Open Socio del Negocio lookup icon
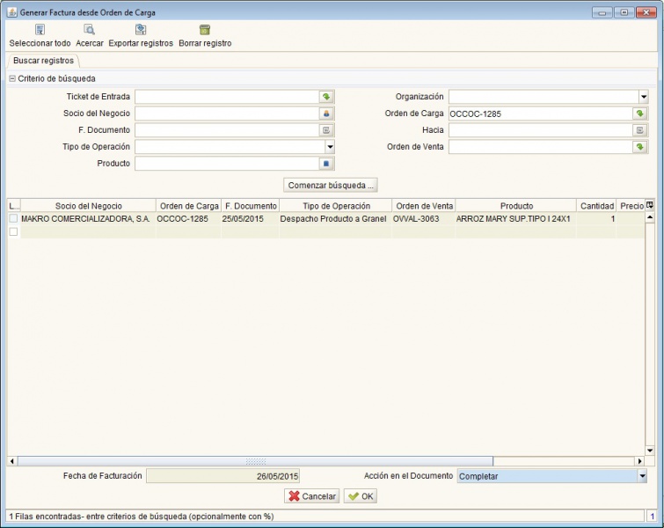The image size is (664, 528). point(326,114)
